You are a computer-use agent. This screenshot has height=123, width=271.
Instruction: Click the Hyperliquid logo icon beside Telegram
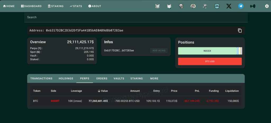252,6
